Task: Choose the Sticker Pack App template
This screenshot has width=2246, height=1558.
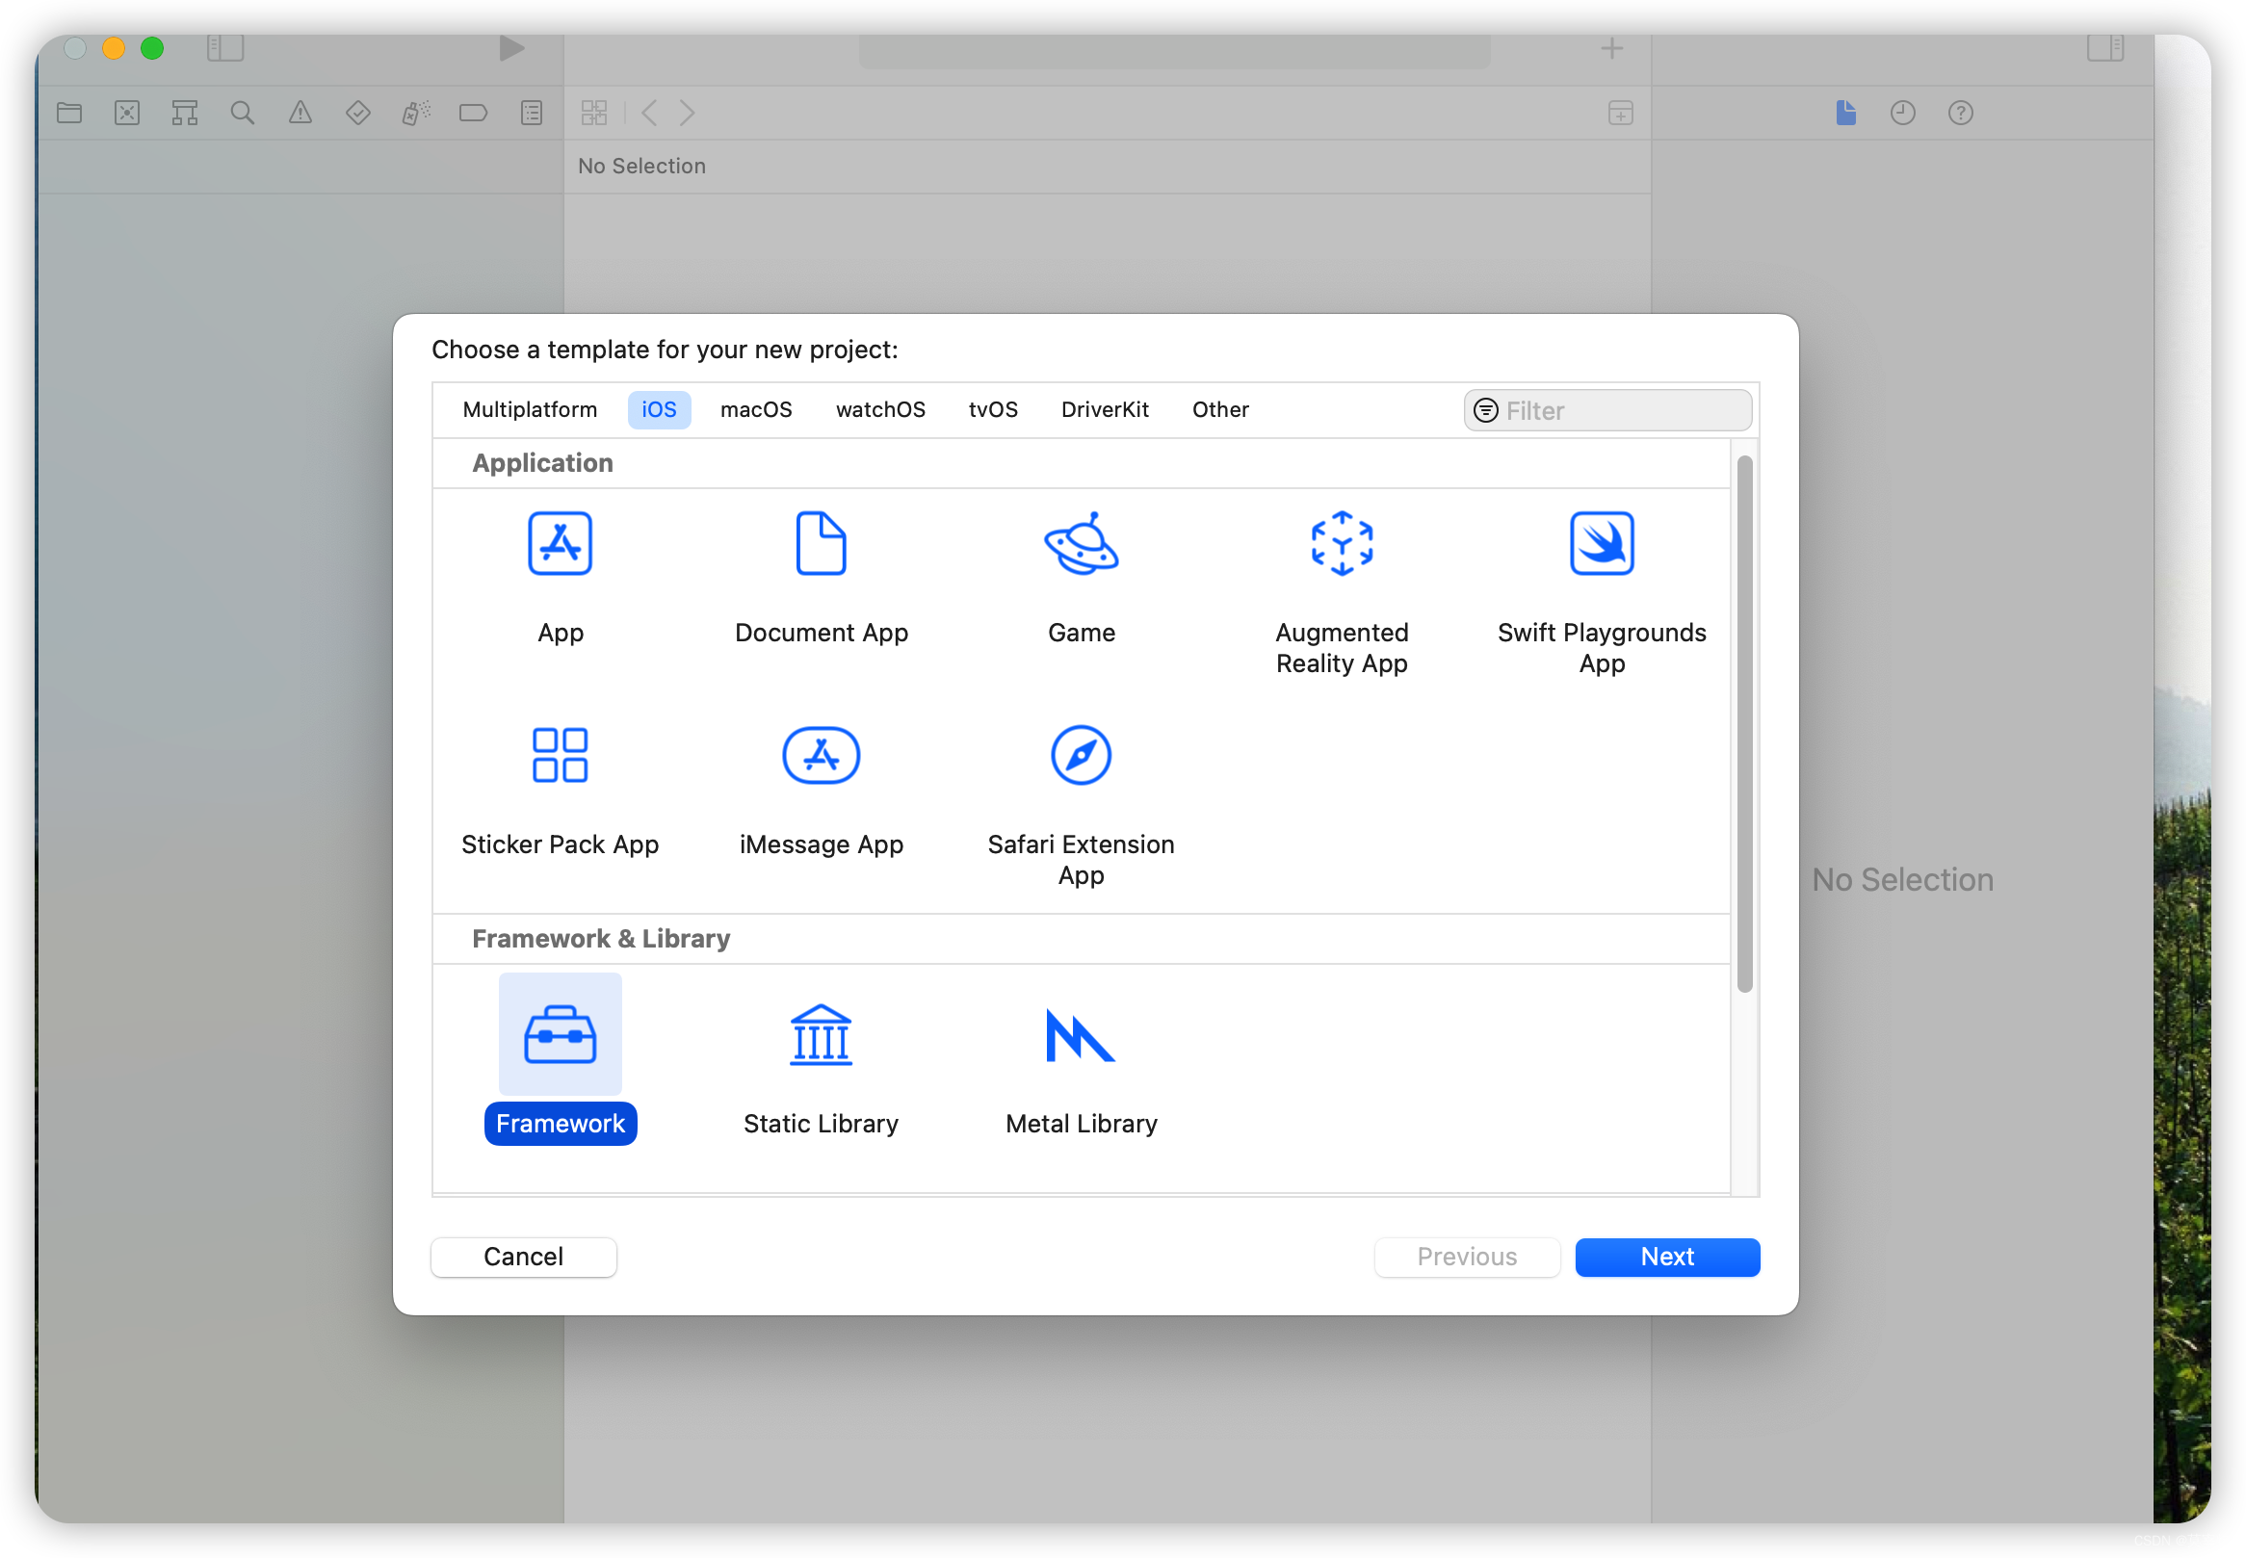Action: click(x=560, y=756)
